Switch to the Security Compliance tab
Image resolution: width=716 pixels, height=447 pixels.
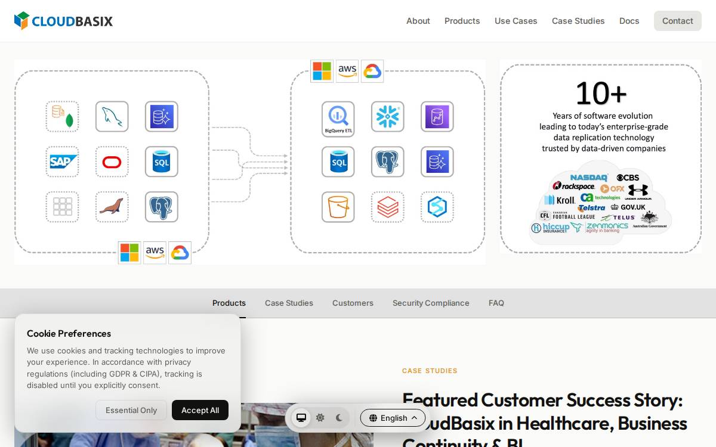(x=431, y=303)
